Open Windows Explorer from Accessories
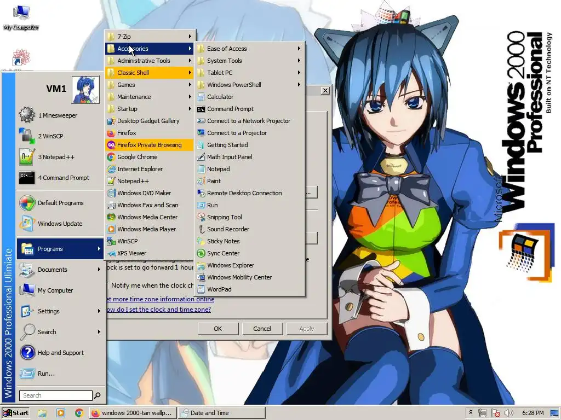The width and height of the screenshot is (561, 420). pos(249,265)
